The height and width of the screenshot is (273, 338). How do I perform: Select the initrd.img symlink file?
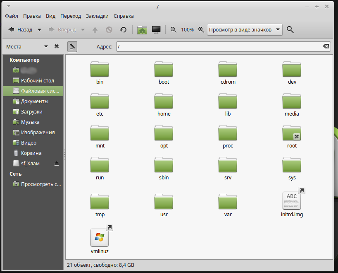[x=292, y=201]
